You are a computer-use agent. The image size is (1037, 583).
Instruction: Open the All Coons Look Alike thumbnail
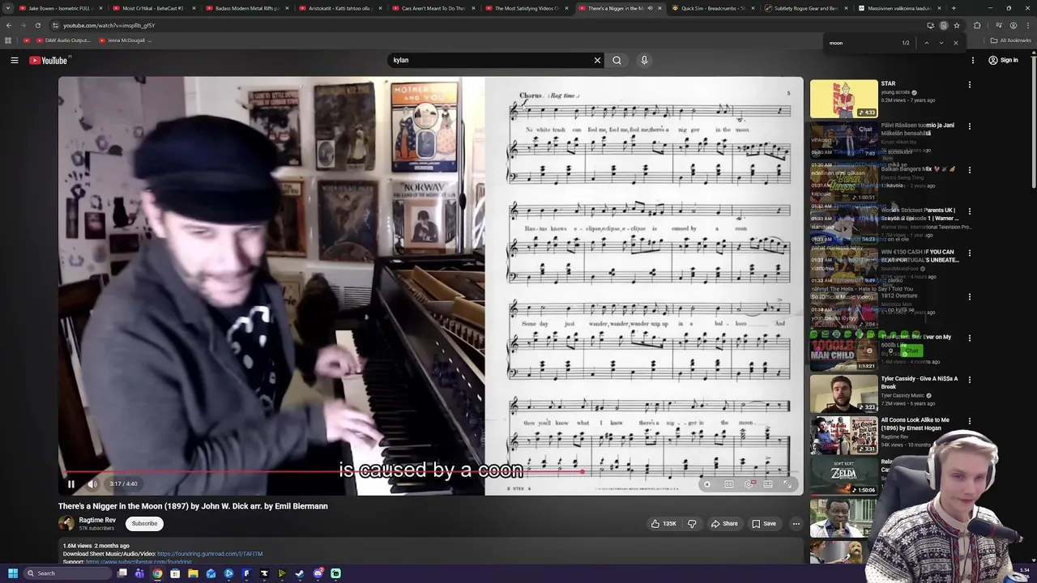[843, 436]
